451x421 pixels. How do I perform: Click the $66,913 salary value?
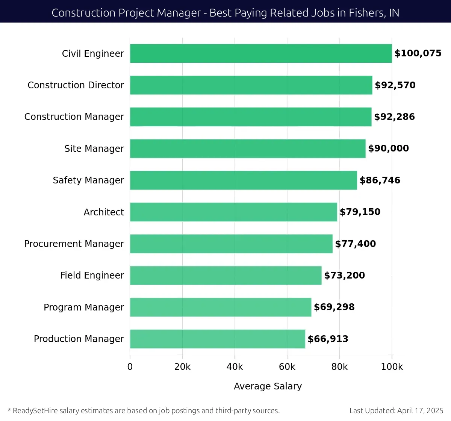(x=327, y=339)
